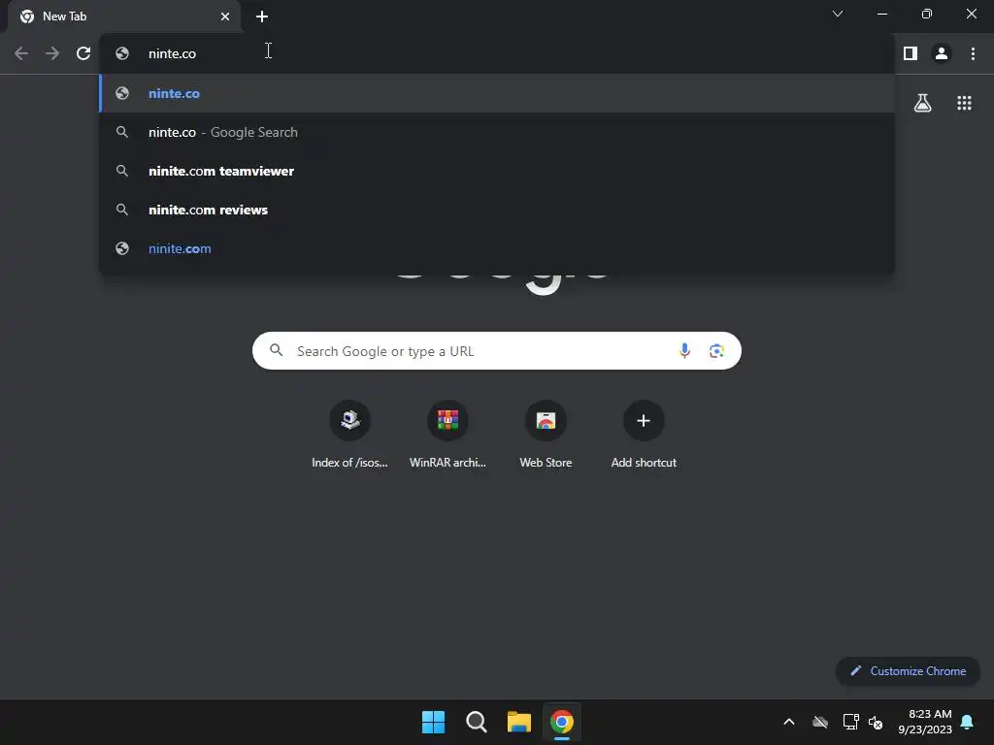Launch File Explorer from the taskbar

pyautogui.click(x=518, y=722)
